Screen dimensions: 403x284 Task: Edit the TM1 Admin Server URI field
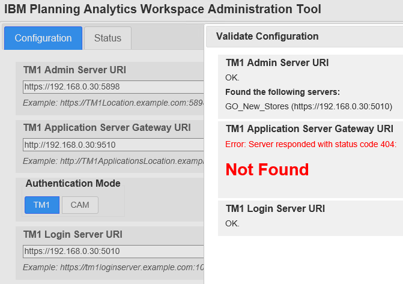point(114,87)
